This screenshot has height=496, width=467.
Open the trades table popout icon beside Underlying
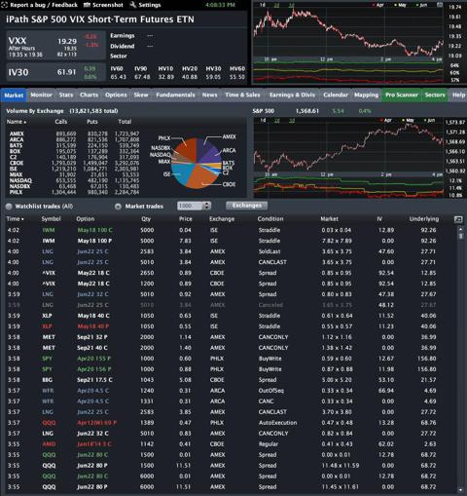458,219
